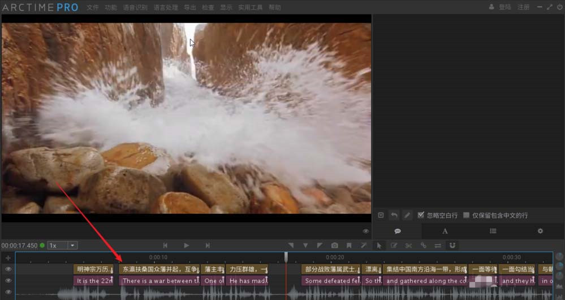Image resolution: width=565 pixels, height=300 pixels.
Task: Click the bookmark marker icon in toolbar
Action: tap(349, 245)
